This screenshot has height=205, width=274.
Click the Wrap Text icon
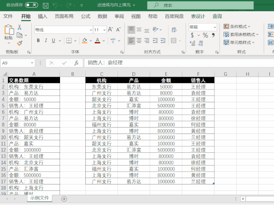point(174,30)
